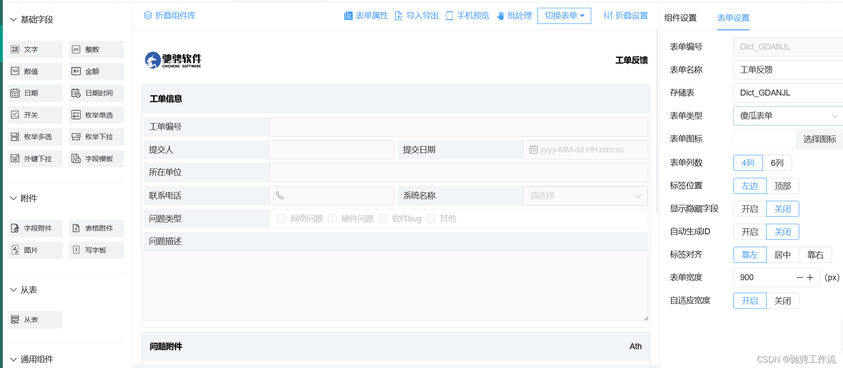Set 显示隐藏字段 to 关闭
The image size is (843, 368).
pos(783,209)
